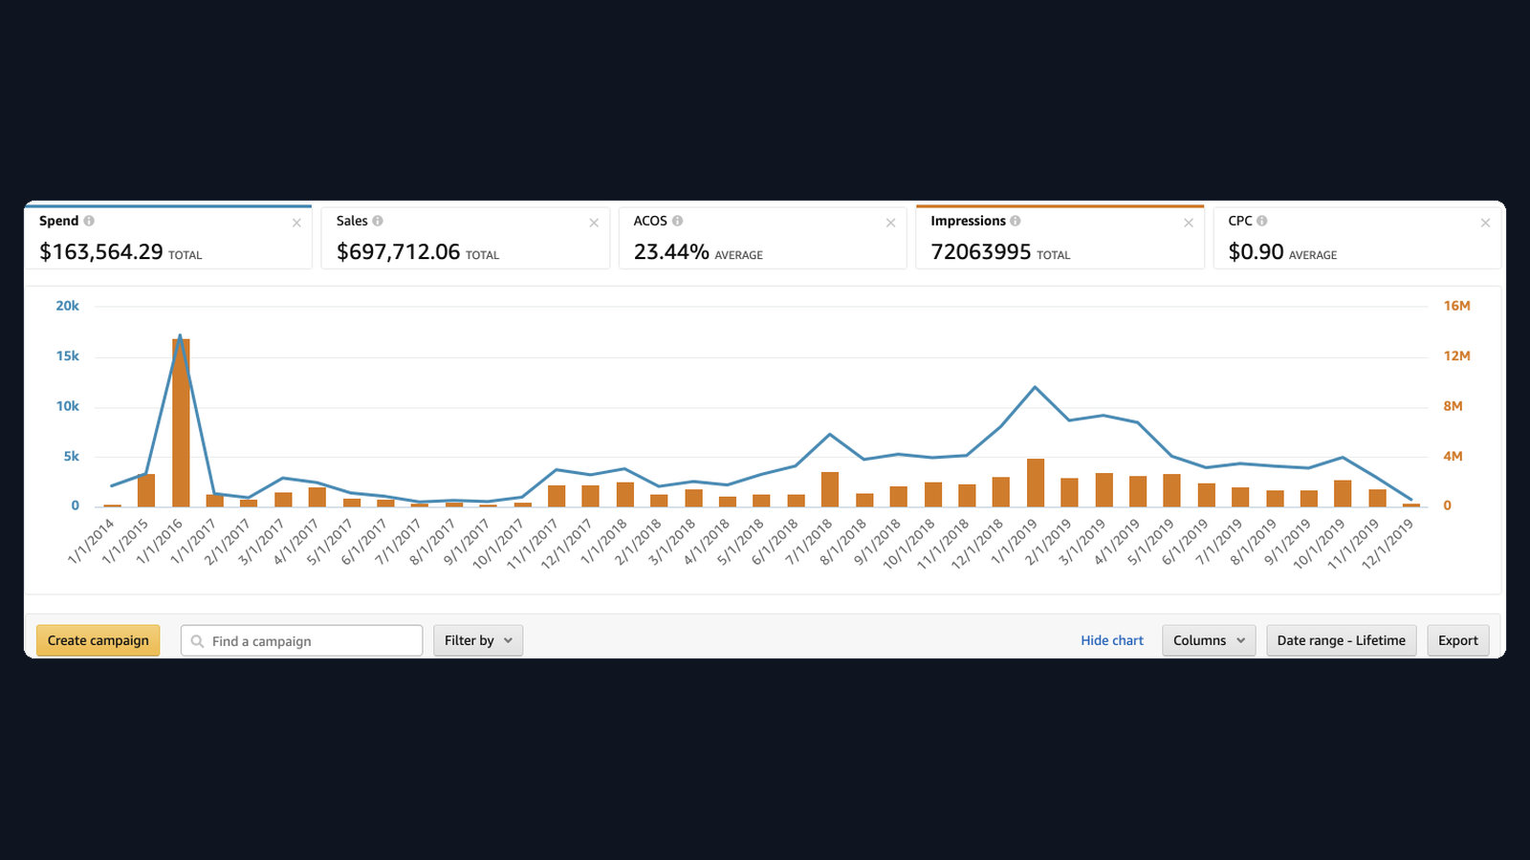
Task: Click the info icon beside ACOS
Action: point(677,221)
